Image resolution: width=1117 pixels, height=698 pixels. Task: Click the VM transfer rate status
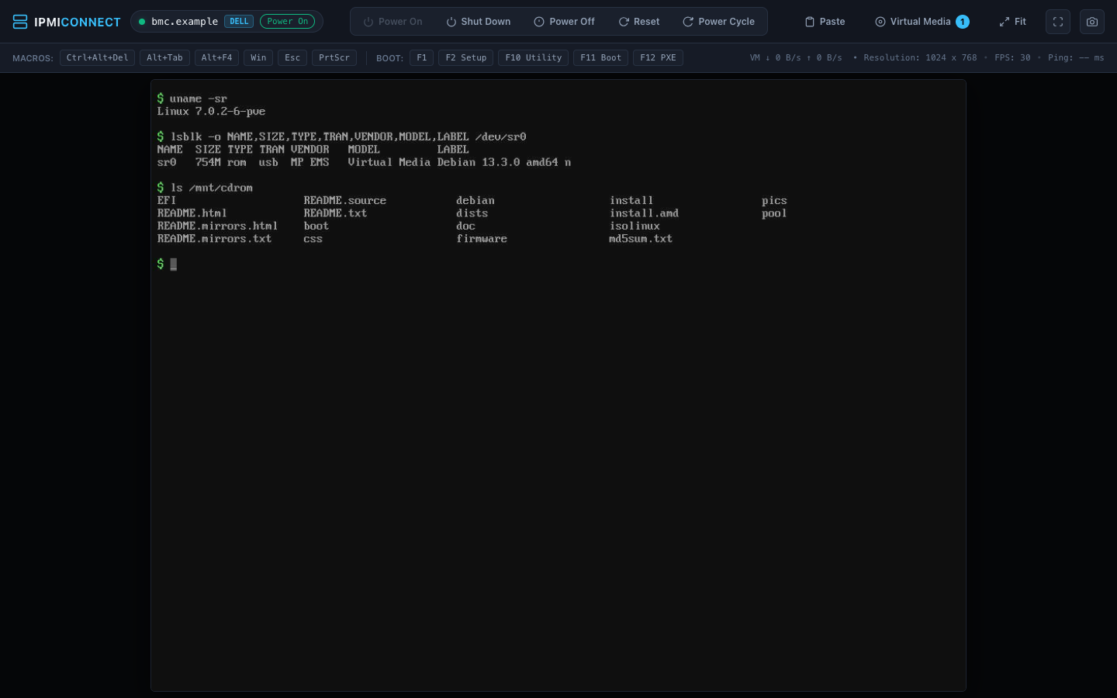click(796, 58)
